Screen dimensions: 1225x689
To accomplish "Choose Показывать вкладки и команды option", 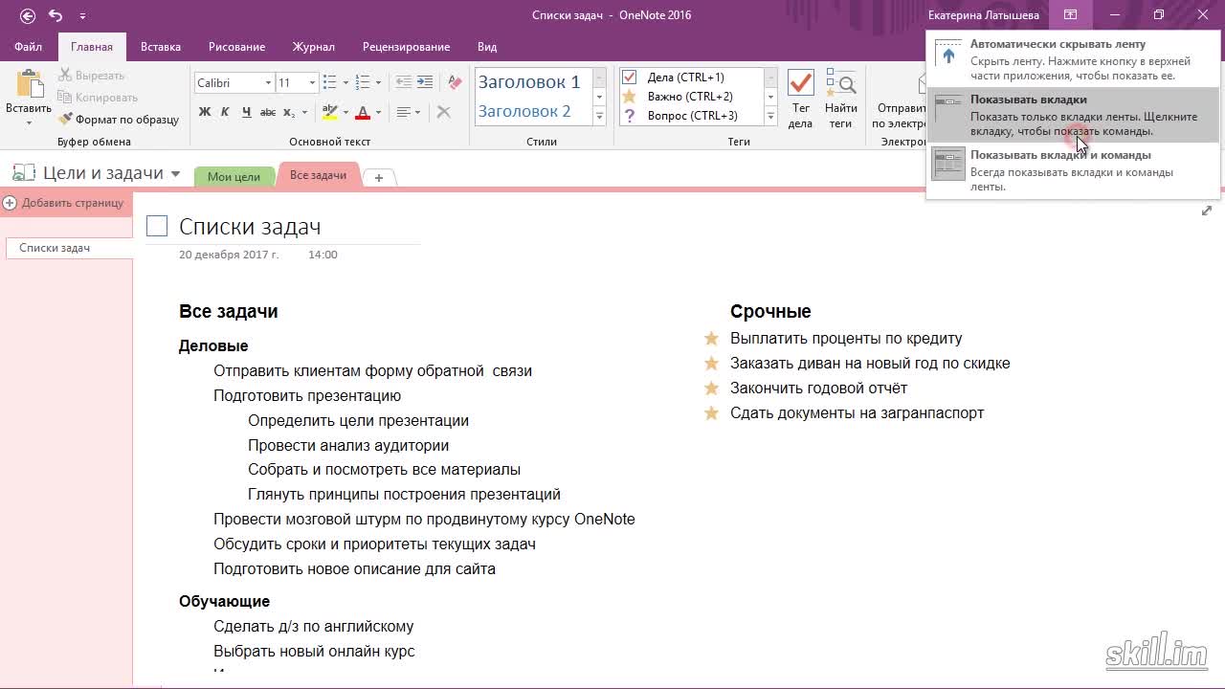I will (1072, 170).
